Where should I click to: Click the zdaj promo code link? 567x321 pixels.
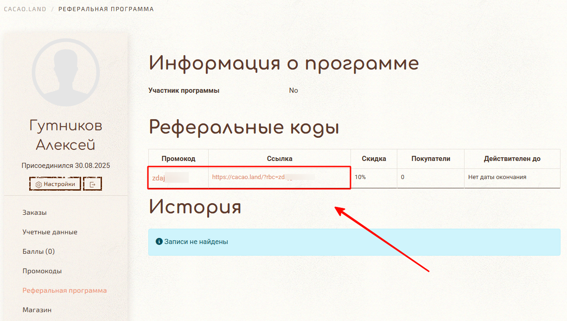point(159,178)
